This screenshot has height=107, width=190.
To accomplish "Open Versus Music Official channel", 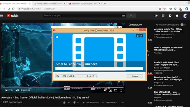I will [x=163, y=34].
